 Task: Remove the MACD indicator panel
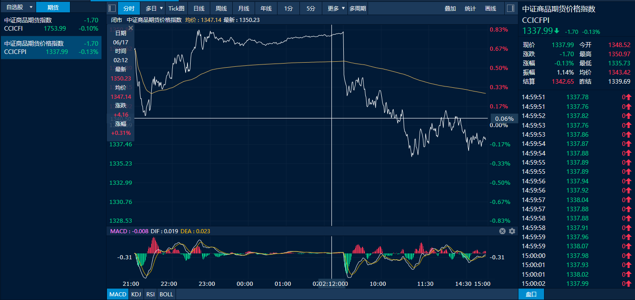(x=502, y=231)
